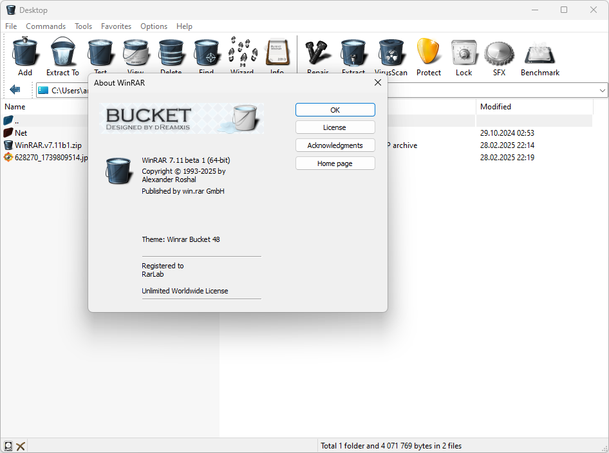Maximize the Desktop WinRAR window

[x=564, y=10]
